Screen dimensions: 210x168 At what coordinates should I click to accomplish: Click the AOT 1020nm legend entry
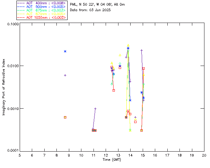click(42, 17)
